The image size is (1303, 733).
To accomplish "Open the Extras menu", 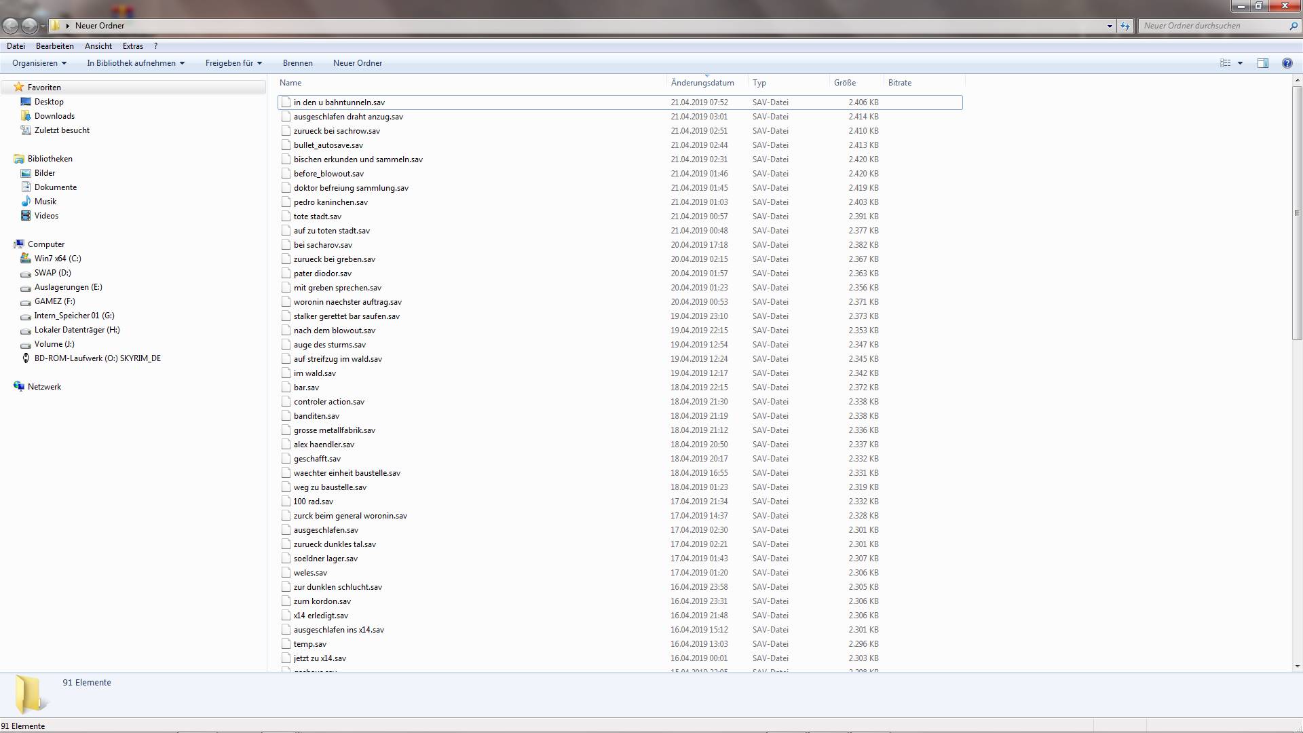I will point(132,46).
